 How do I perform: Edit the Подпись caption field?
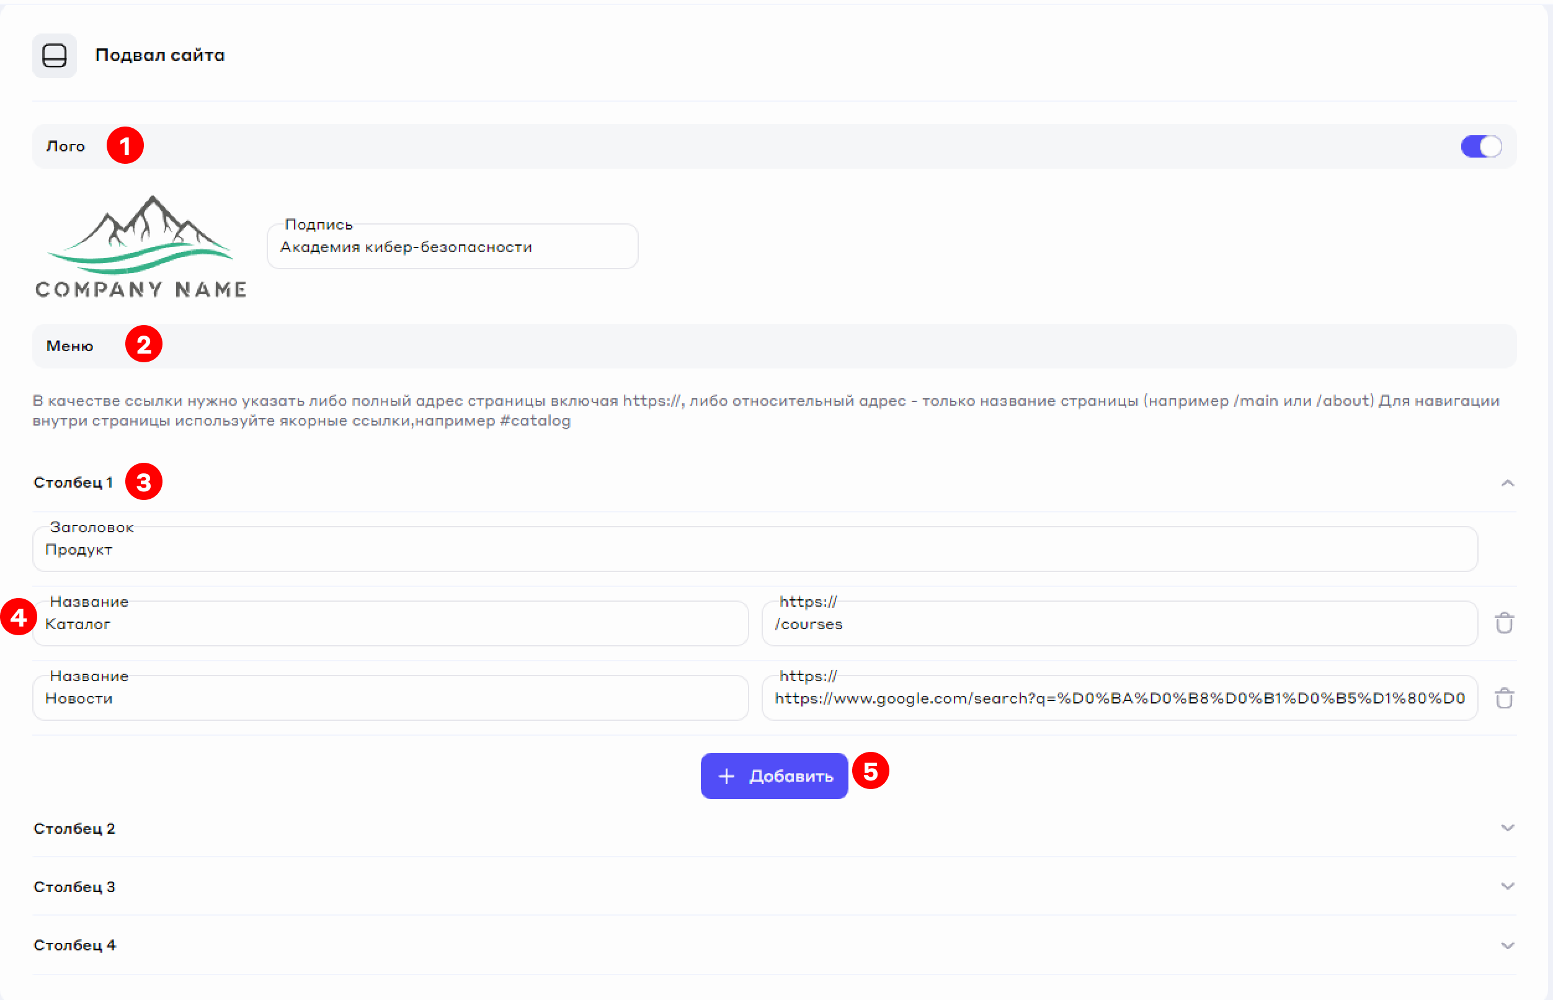(452, 248)
